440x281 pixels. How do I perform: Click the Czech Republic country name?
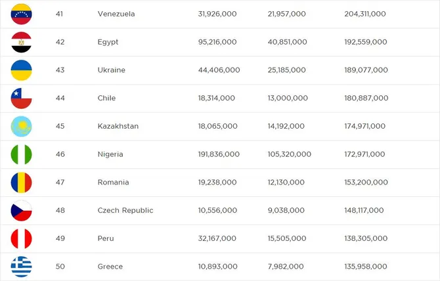point(125,210)
